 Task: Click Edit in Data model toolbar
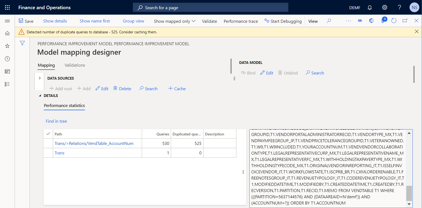267,73
